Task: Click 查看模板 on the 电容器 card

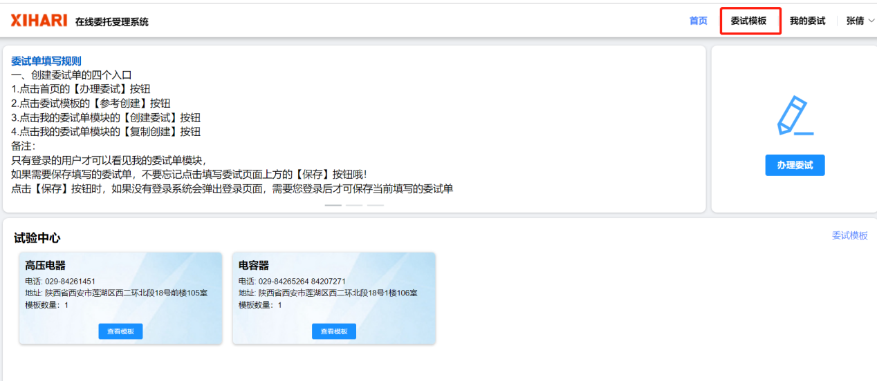Action: [333, 331]
